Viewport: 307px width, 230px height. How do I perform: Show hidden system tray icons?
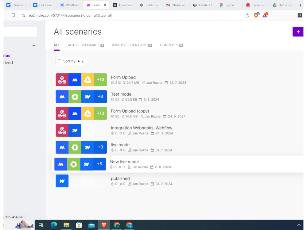point(299,225)
